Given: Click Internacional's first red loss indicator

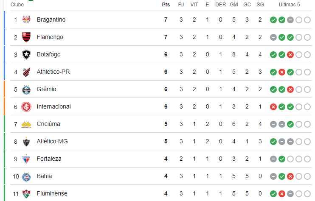Looking at the screenshot, I should click(273, 107).
